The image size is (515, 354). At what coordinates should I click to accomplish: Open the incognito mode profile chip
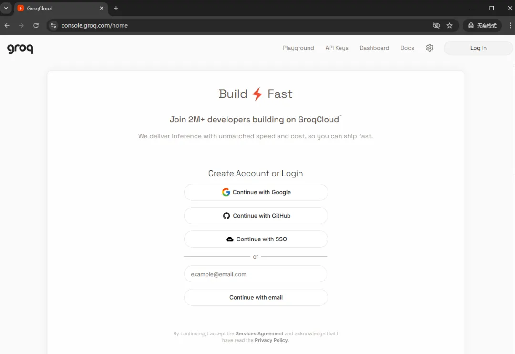[482, 26]
